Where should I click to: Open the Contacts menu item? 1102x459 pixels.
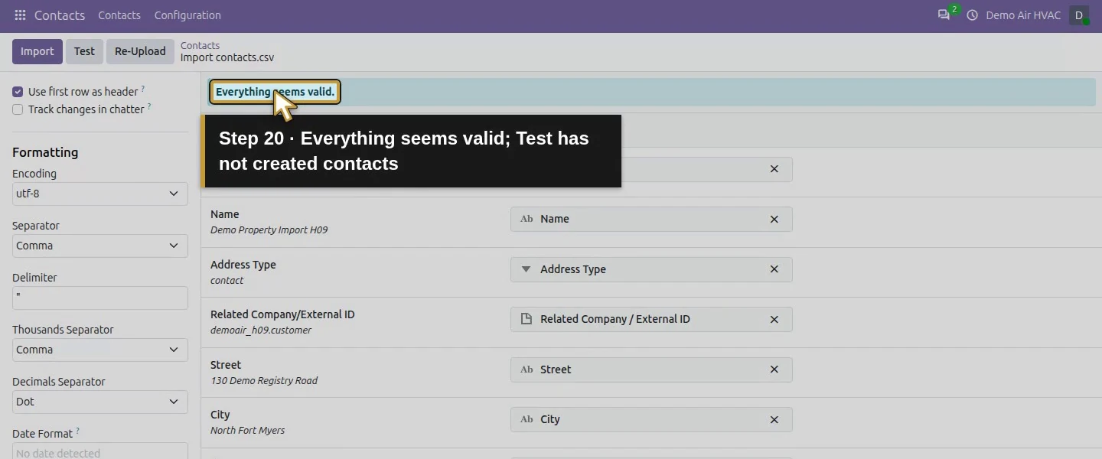click(x=119, y=15)
